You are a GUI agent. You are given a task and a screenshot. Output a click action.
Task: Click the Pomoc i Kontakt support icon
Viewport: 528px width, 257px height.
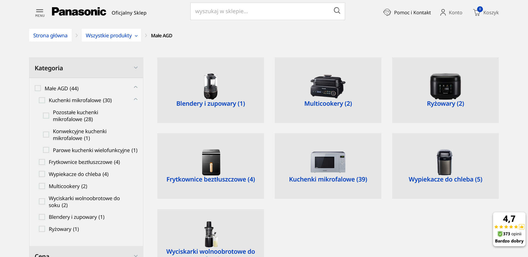click(387, 12)
